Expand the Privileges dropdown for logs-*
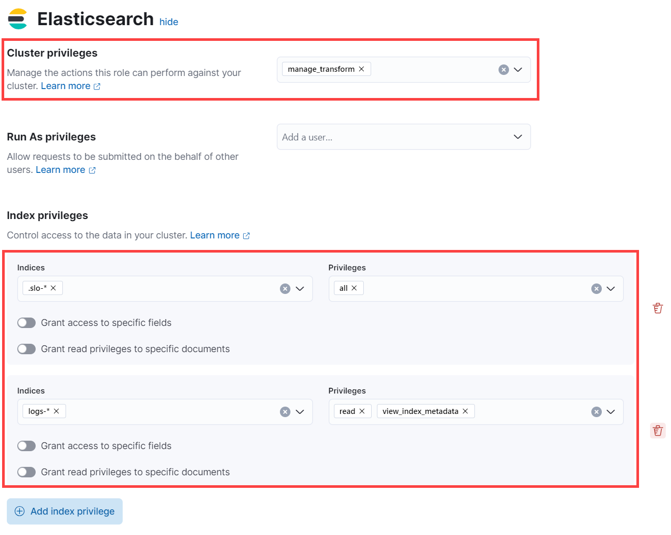The width and height of the screenshot is (671, 535). coord(610,411)
